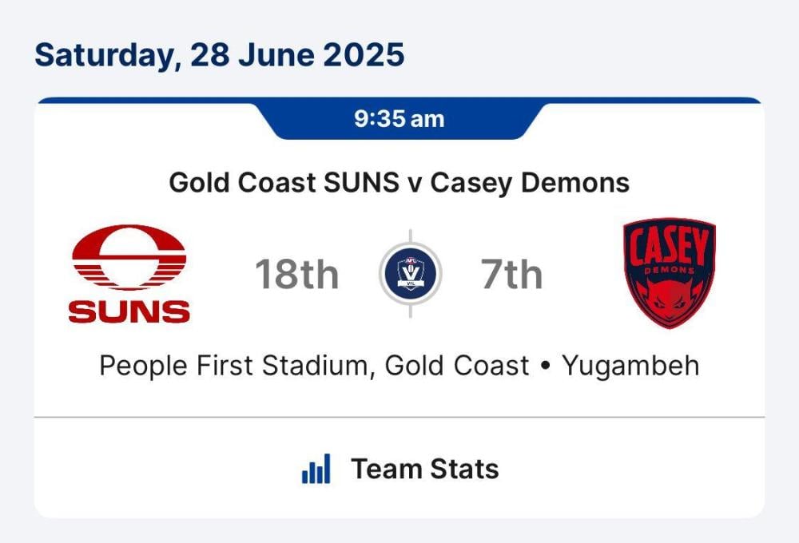Click the Yugambeh place name text
The image size is (799, 543).
click(630, 366)
